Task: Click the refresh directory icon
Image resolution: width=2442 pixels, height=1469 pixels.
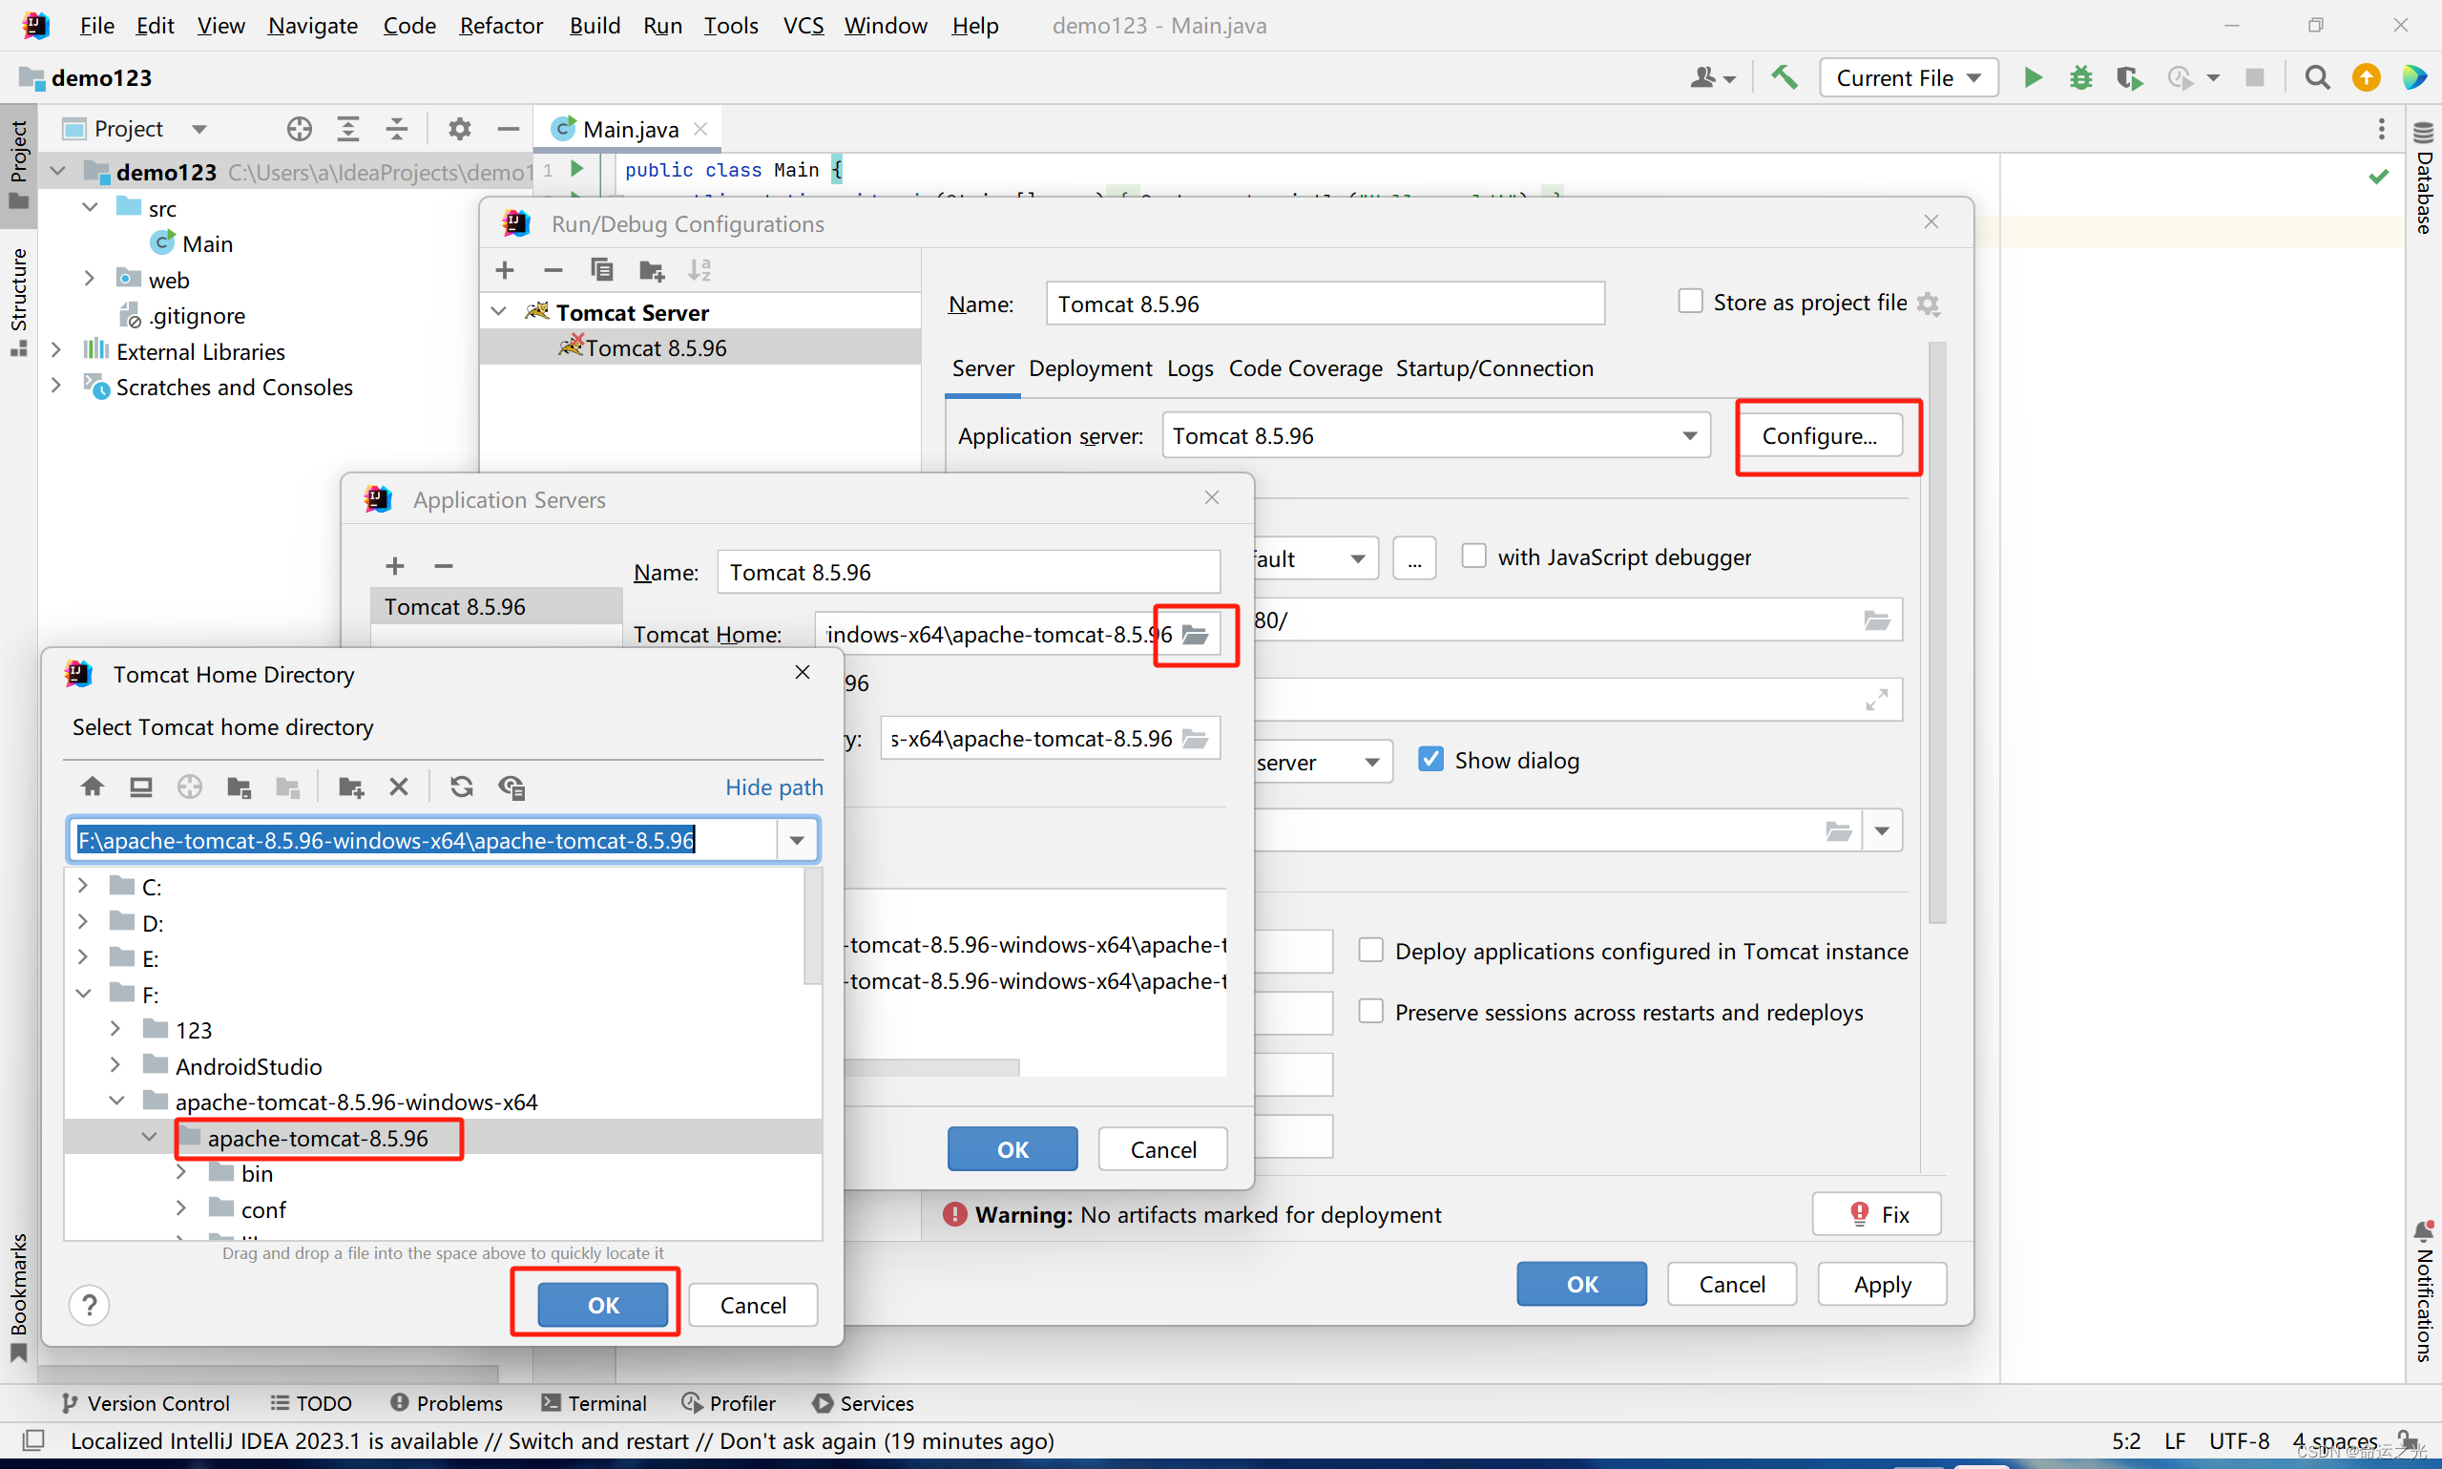Action: coord(455,787)
